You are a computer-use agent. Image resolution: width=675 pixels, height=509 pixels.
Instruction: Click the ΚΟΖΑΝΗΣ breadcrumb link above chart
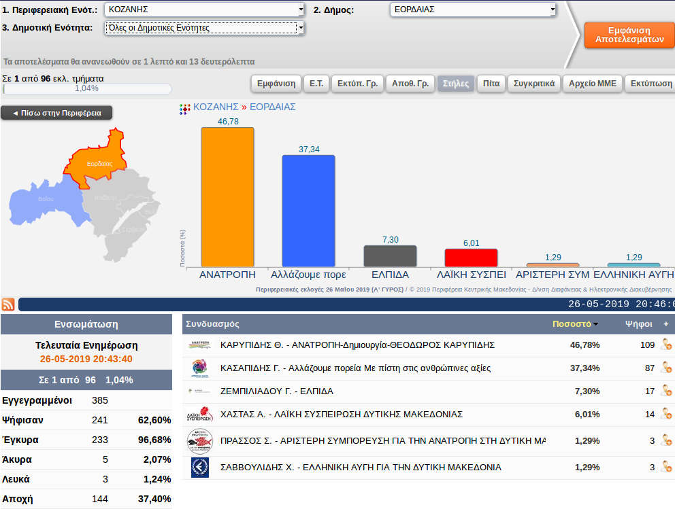pos(216,107)
